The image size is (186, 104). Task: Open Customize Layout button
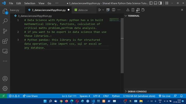click(x=167, y=3)
